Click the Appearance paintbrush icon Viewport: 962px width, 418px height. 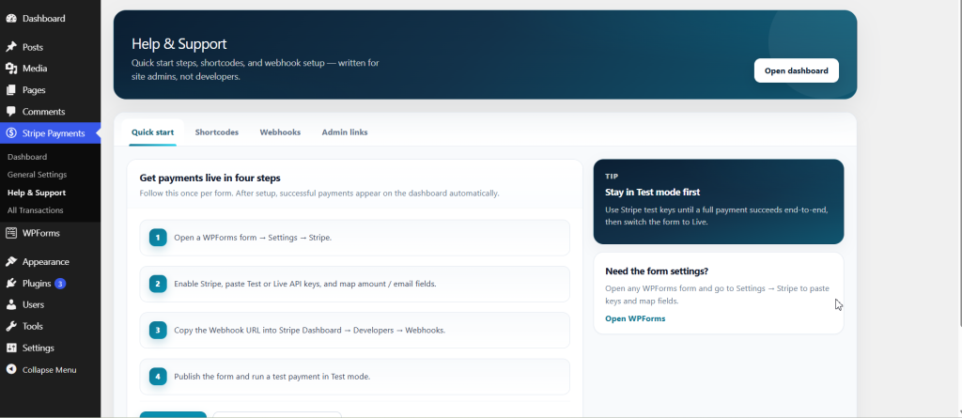[11, 262]
